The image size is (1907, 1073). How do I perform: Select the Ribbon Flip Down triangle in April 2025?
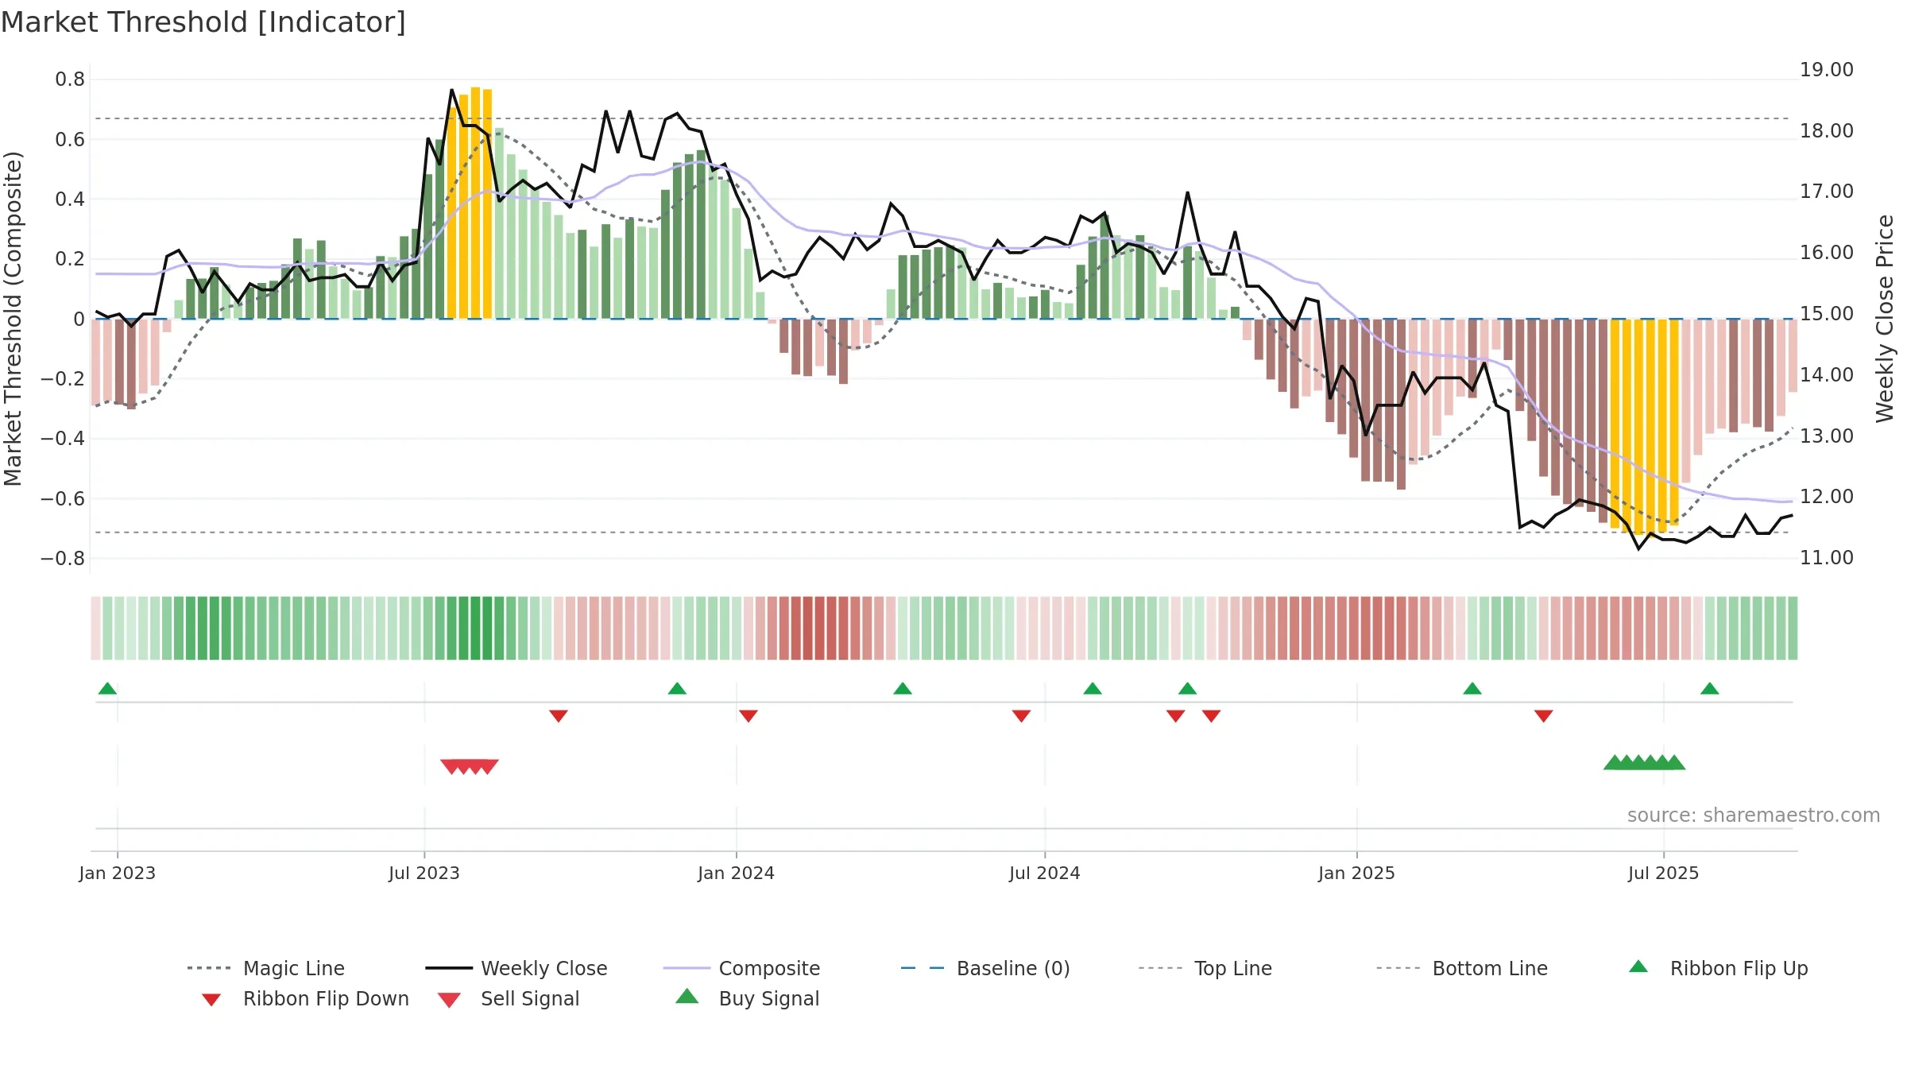coord(1544,715)
